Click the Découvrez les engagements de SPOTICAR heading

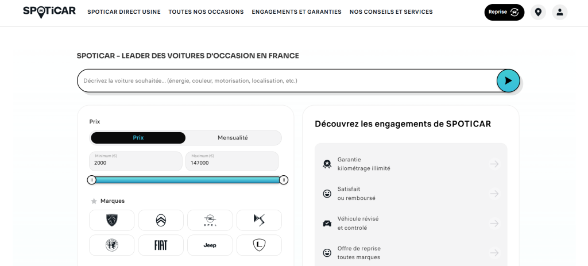point(403,124)
